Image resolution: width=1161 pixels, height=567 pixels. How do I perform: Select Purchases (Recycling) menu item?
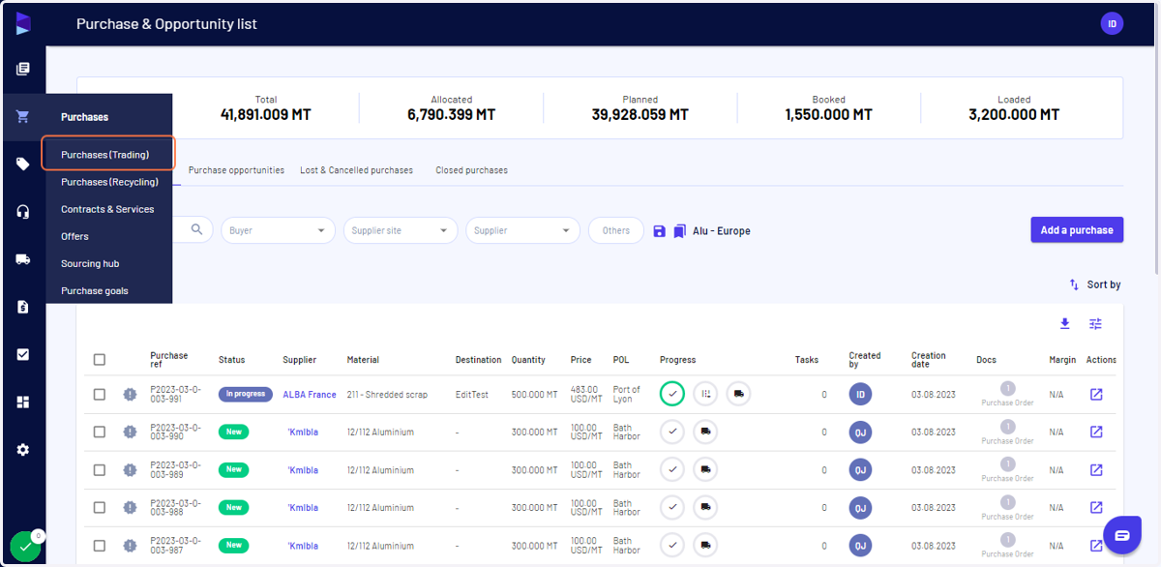point(109,182)
